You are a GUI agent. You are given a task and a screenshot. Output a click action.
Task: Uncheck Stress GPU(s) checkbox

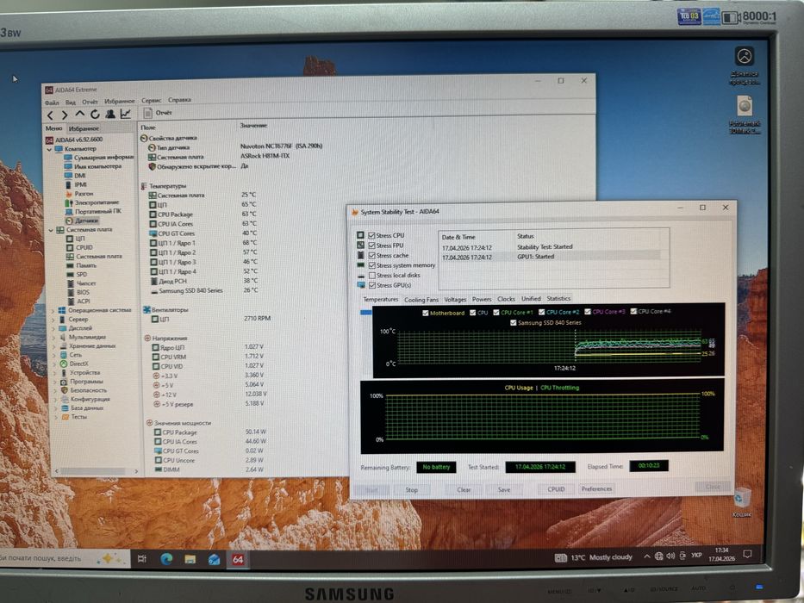click(372, 285)
